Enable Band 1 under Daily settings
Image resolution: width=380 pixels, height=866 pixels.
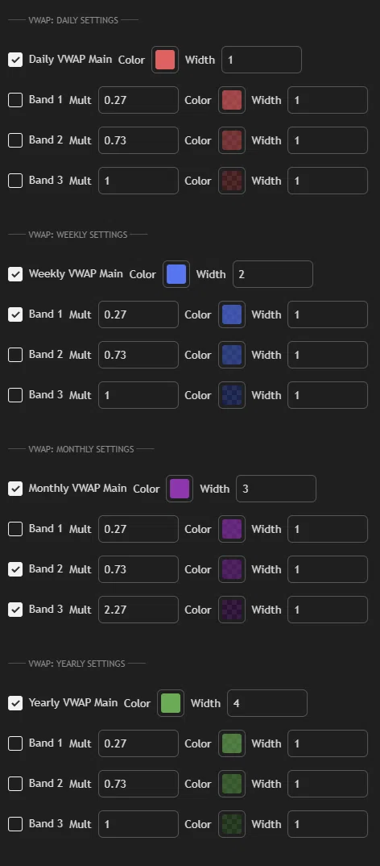pos(15,100)
